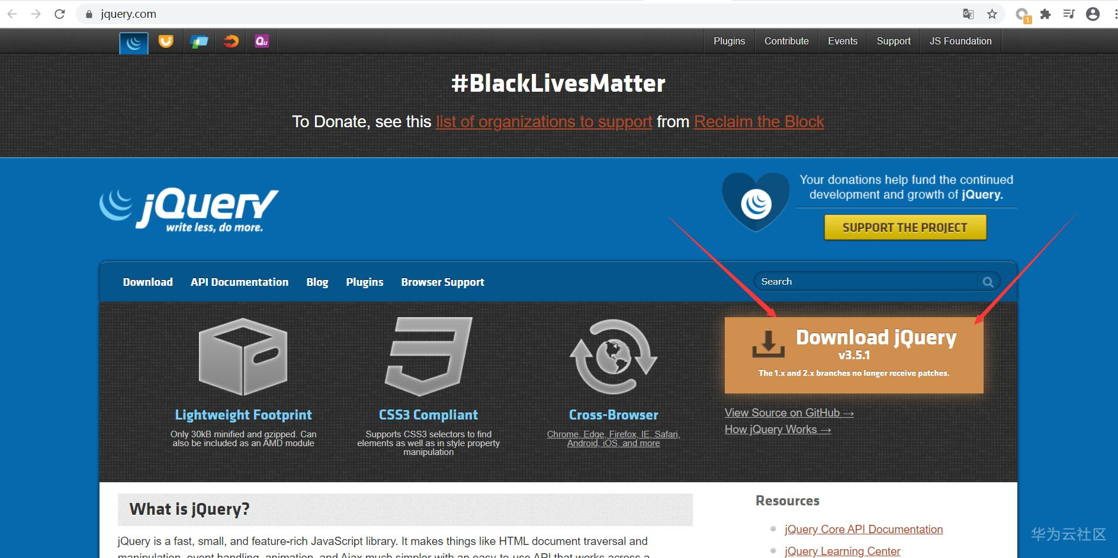
Task: Click the jQuery project icon in top bar
Action: 134,42
